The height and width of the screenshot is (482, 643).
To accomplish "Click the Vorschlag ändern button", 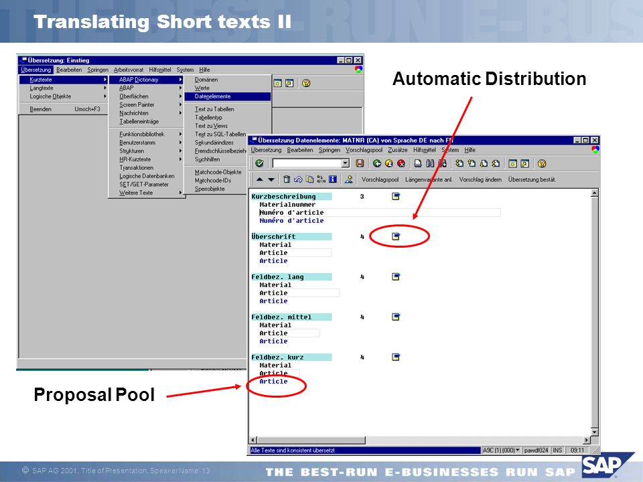I will [480, 179].
